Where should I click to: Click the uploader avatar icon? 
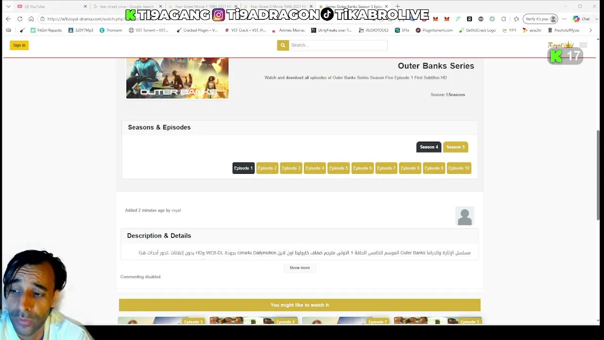(x=465, y=216)
